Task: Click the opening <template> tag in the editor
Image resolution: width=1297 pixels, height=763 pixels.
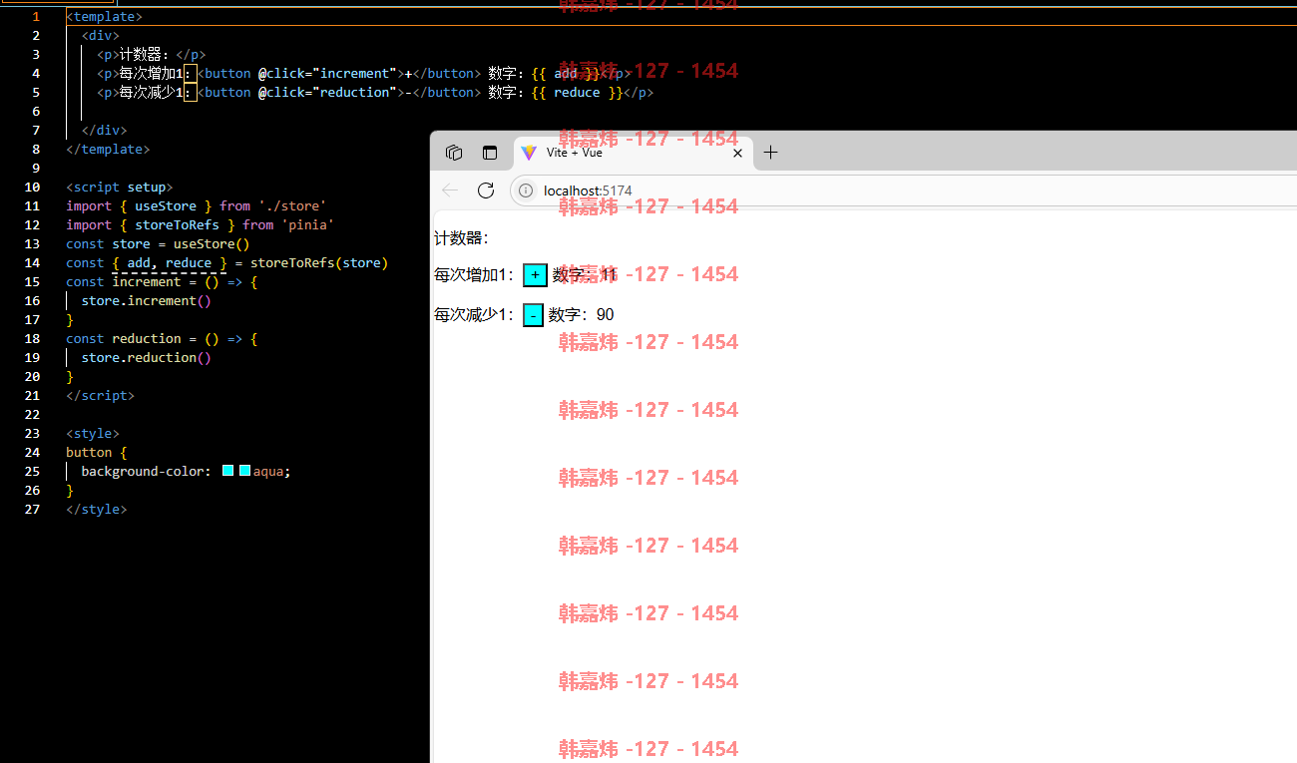Action: (x=104, y=16)
